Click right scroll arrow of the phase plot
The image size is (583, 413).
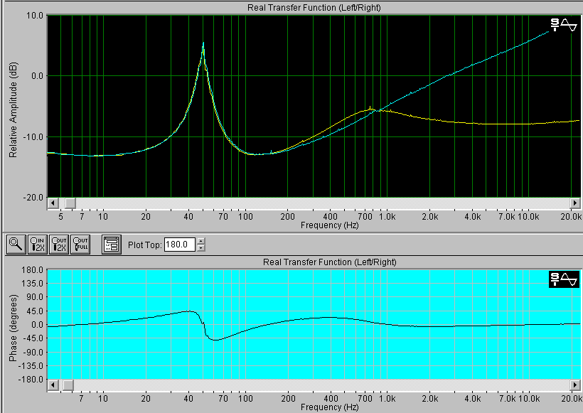click(574, 385)
